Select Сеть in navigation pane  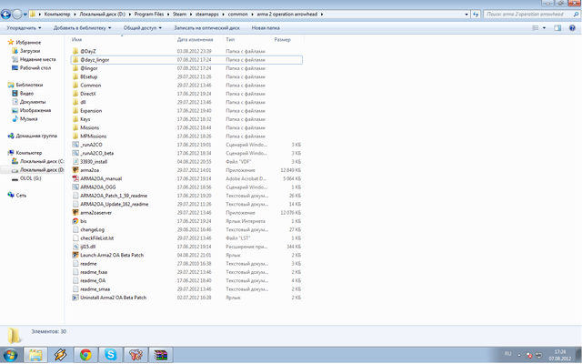click(x=16, y=195)
